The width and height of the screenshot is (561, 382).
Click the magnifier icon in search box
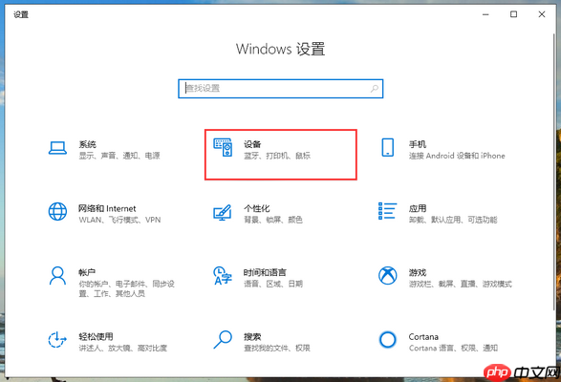click(x=375, y=89)
